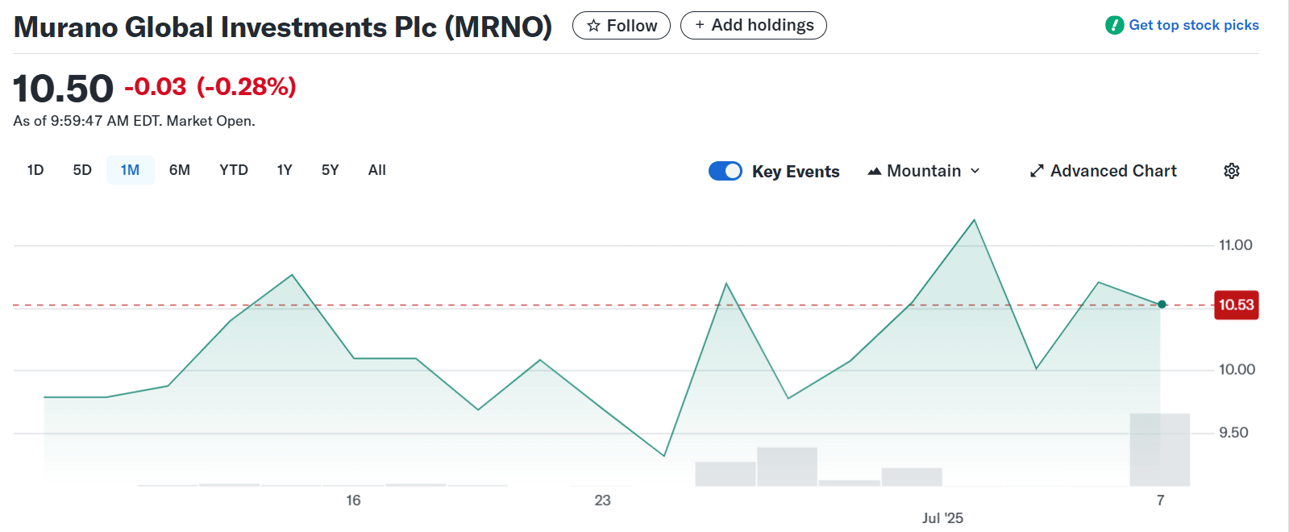Select the 5Y time range

[331, 170]
